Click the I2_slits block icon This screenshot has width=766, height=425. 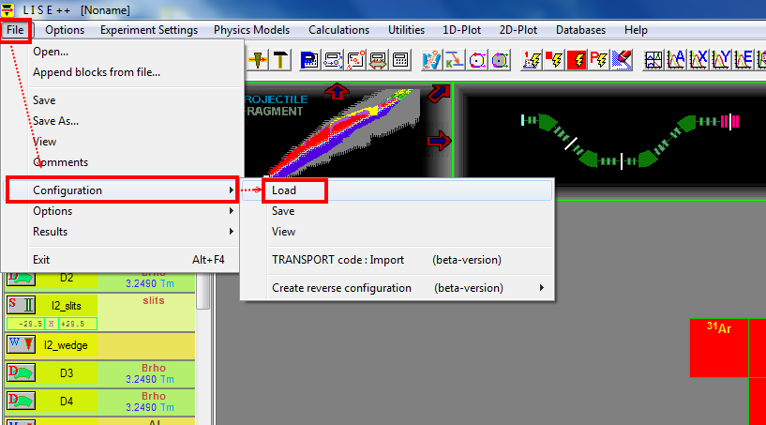coord(22,305)
